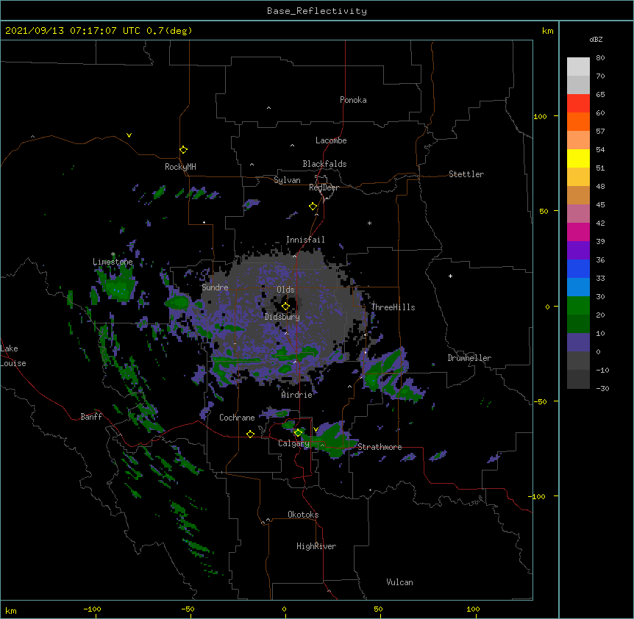Click the Cochrane town label
Viewport: 634px width, 619px height.
tap(237, 418)
